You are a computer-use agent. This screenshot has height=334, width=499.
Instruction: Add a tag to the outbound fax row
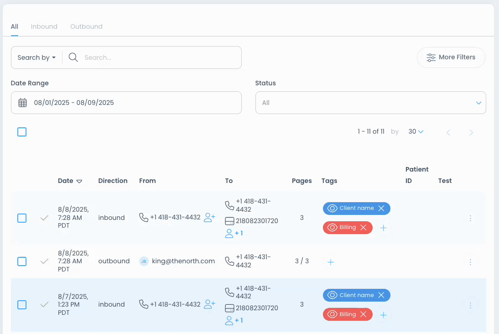[x=331, y=262]
